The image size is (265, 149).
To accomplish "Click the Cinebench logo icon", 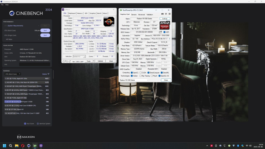I will click(x=12, y=13).
